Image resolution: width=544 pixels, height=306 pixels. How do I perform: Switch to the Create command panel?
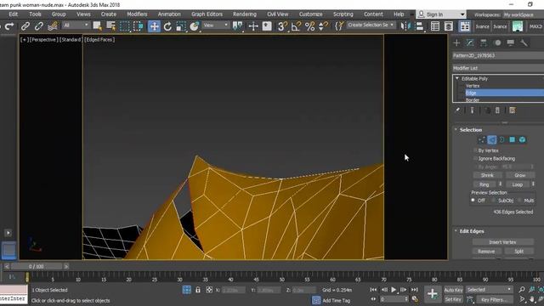pyautogui.click(x=456, y=42)
